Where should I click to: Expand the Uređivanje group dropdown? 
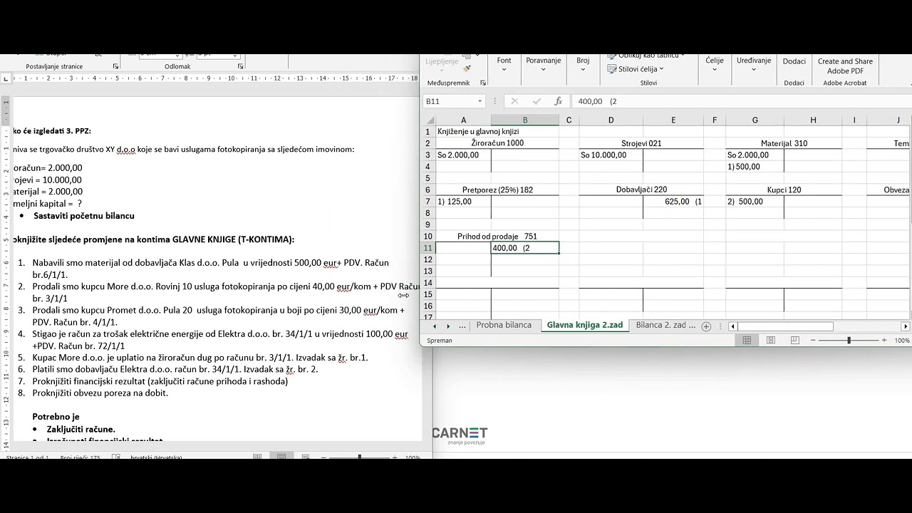click(x=754, y=70)
